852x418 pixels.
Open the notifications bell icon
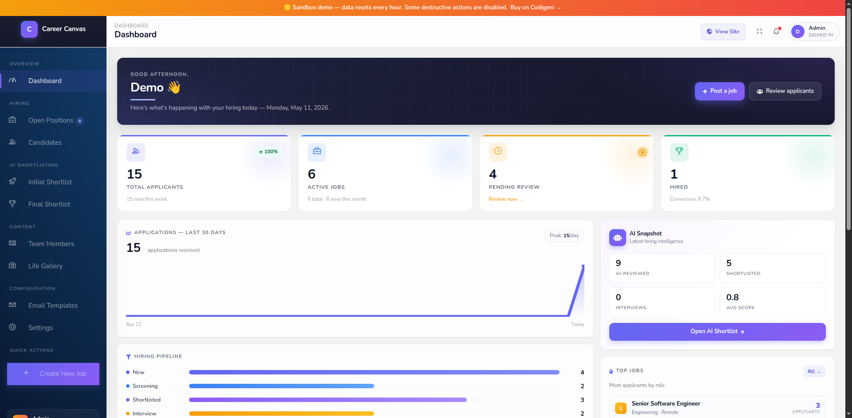coord(776,32)
